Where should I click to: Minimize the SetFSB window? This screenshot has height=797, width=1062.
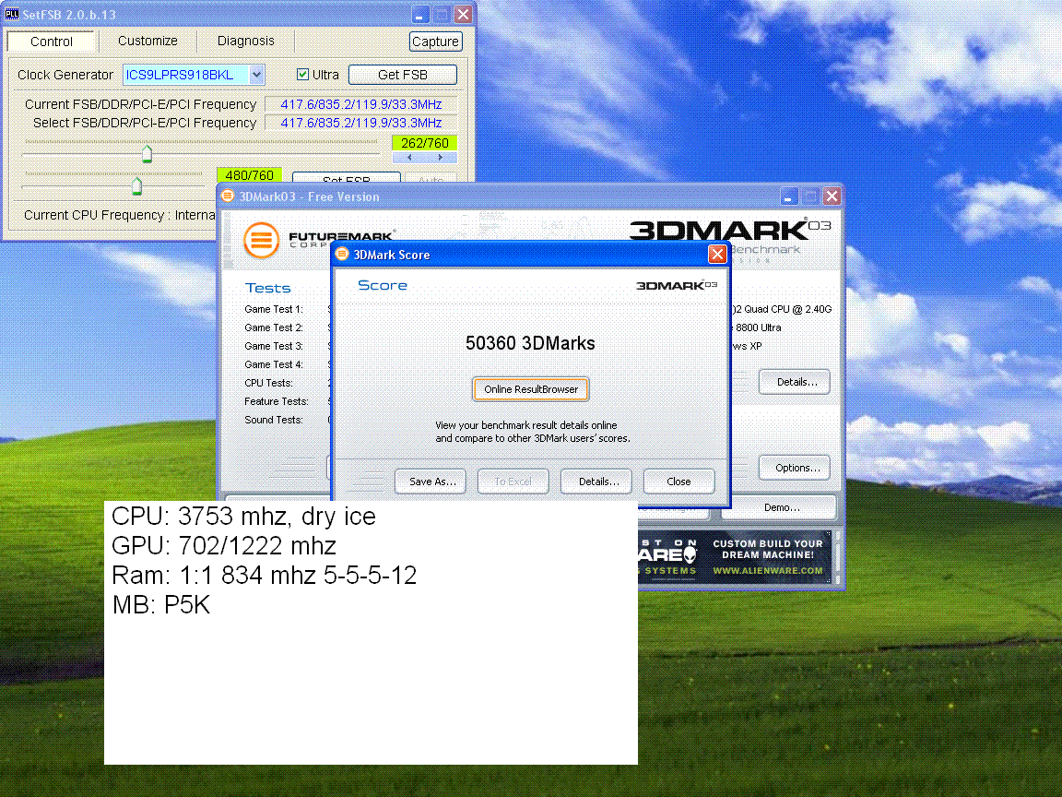tap(420, 14)
